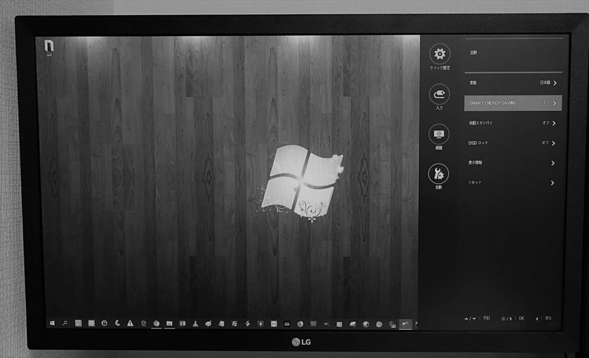Select the リセット menu label

(x=475, y=182)
